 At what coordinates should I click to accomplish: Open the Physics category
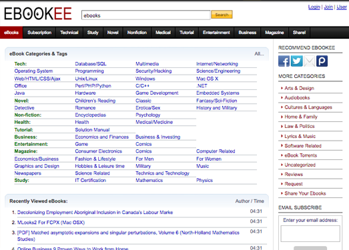click(x=205, y=181)
